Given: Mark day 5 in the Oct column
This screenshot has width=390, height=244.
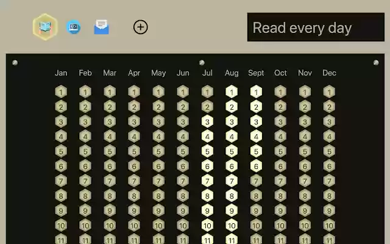Looking at the screenshot, I should click(x=280, y=151).
